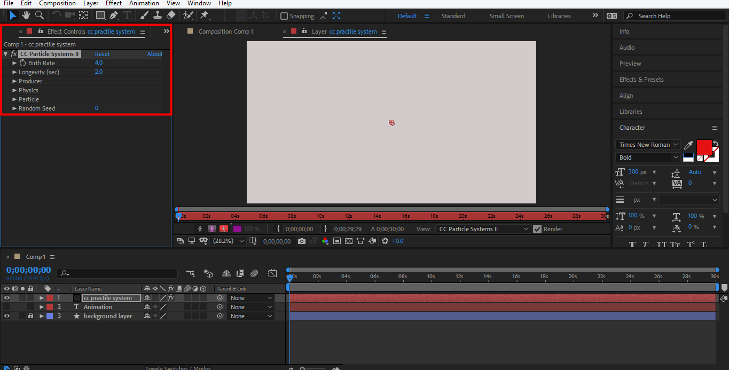This screenshot has height=370, width=729.
Task: Select the Zoom tool in toolbar
Action: tap(40, 15)
